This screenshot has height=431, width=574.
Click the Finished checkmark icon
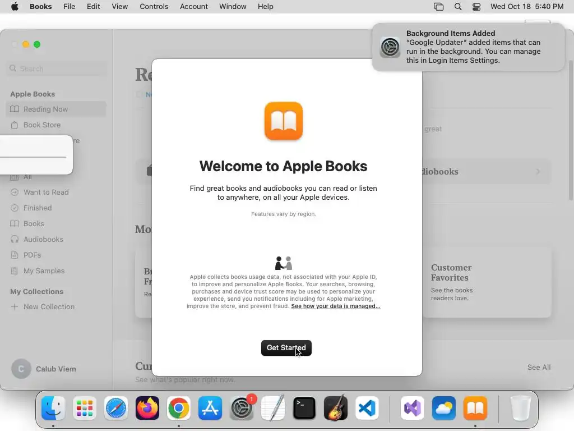tap(14, 208)
